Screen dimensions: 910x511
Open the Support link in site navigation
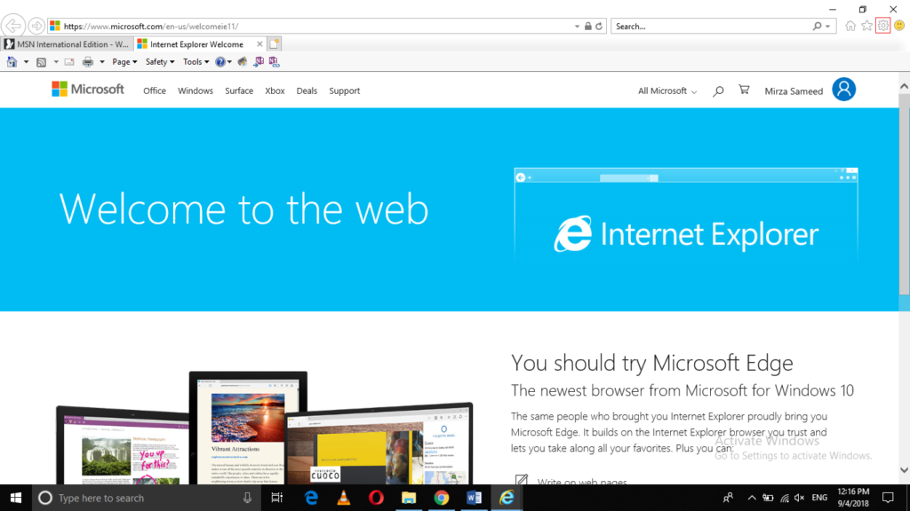[345, 91]
